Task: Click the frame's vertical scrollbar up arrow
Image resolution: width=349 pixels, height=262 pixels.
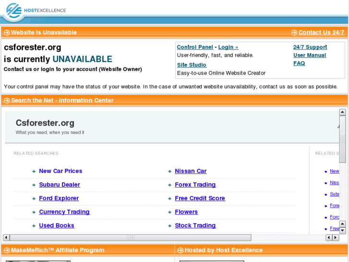Action: point(343,112)
